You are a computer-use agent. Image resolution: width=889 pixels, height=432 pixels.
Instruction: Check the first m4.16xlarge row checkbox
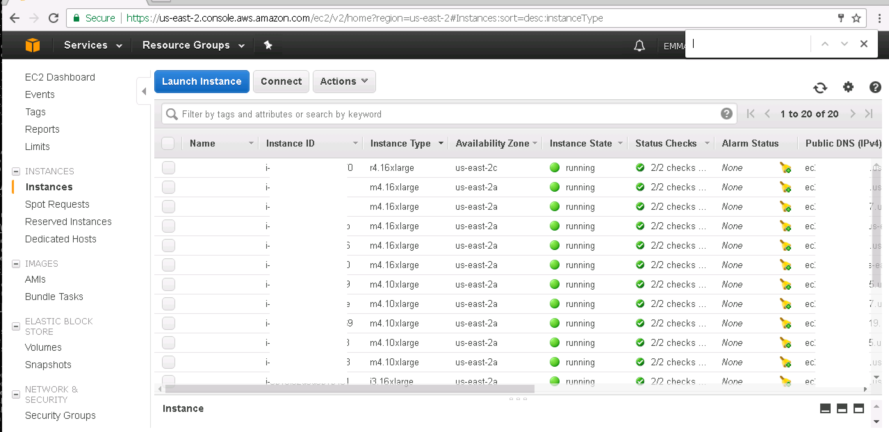169,187
